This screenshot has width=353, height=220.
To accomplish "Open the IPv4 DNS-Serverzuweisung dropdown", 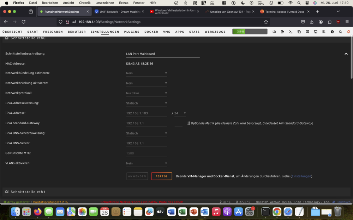I will click(x=146, y=133).
